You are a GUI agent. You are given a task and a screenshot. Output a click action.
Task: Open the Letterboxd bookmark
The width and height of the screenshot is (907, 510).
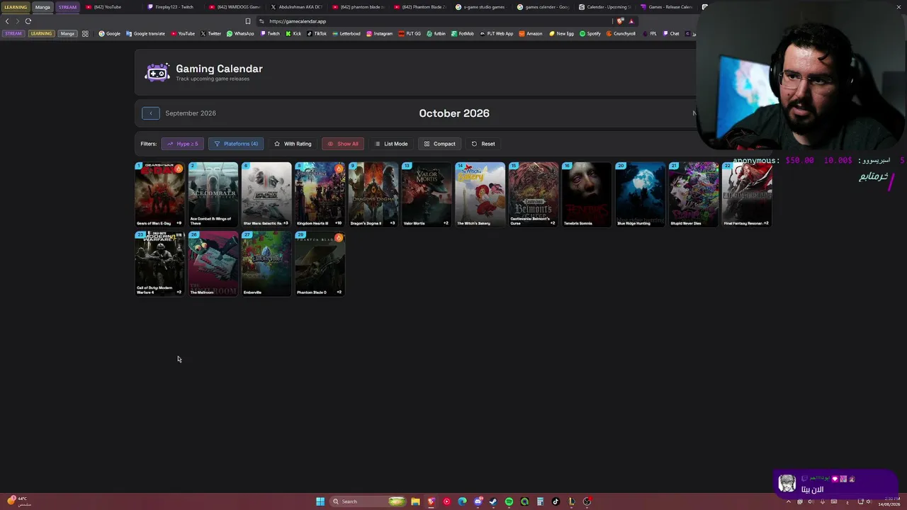click(x=347, y=33)
